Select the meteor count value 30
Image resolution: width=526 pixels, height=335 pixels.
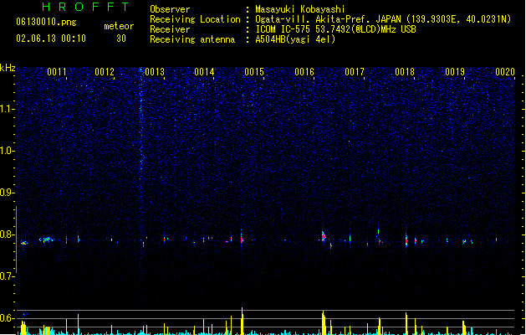[x=121, y=39]
